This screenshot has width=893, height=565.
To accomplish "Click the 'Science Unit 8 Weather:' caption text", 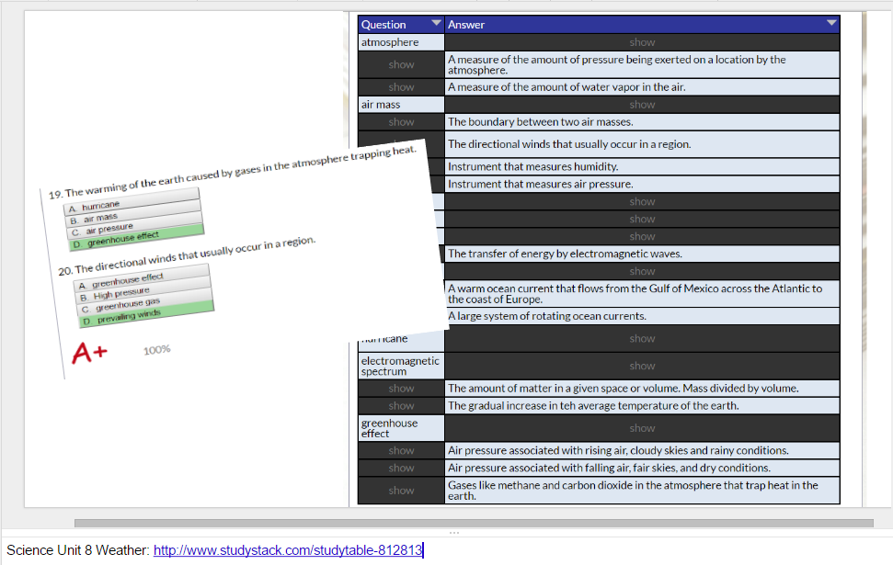I will (x=78, y=550).
